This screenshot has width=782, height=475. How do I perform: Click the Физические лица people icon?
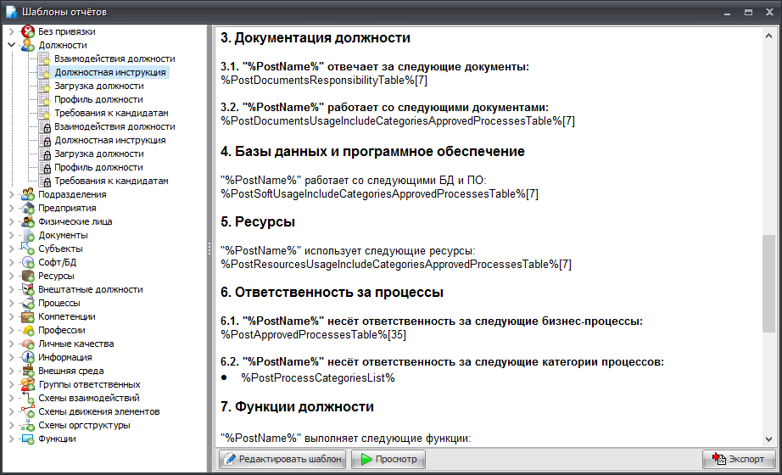tap(28, 221)
